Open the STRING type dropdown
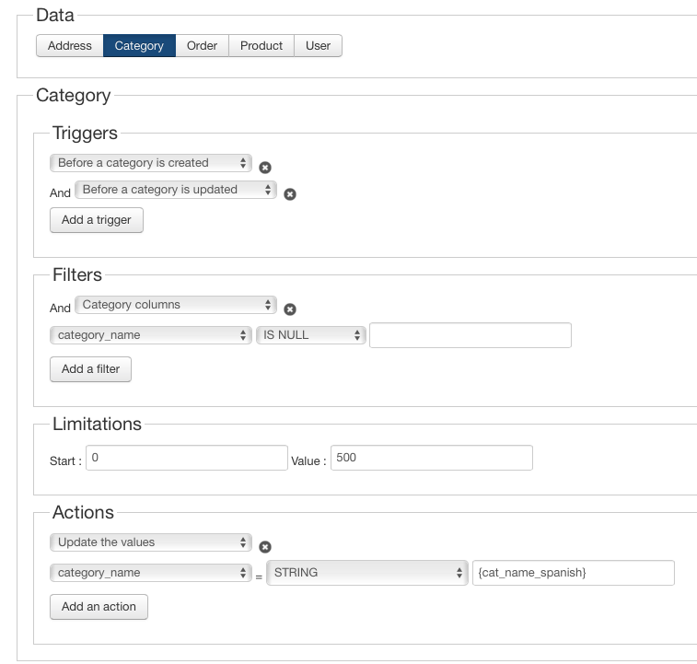The height and width of the screenshot is (664, 697). 366,573
